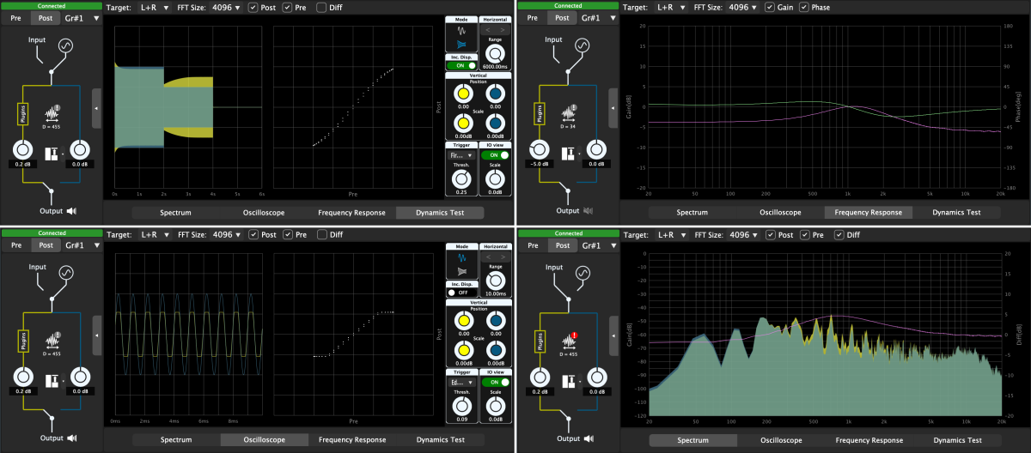Unmute the Output speaker in the top-right panel
Screen dimensions: 1031x453
tap(588, 210)
